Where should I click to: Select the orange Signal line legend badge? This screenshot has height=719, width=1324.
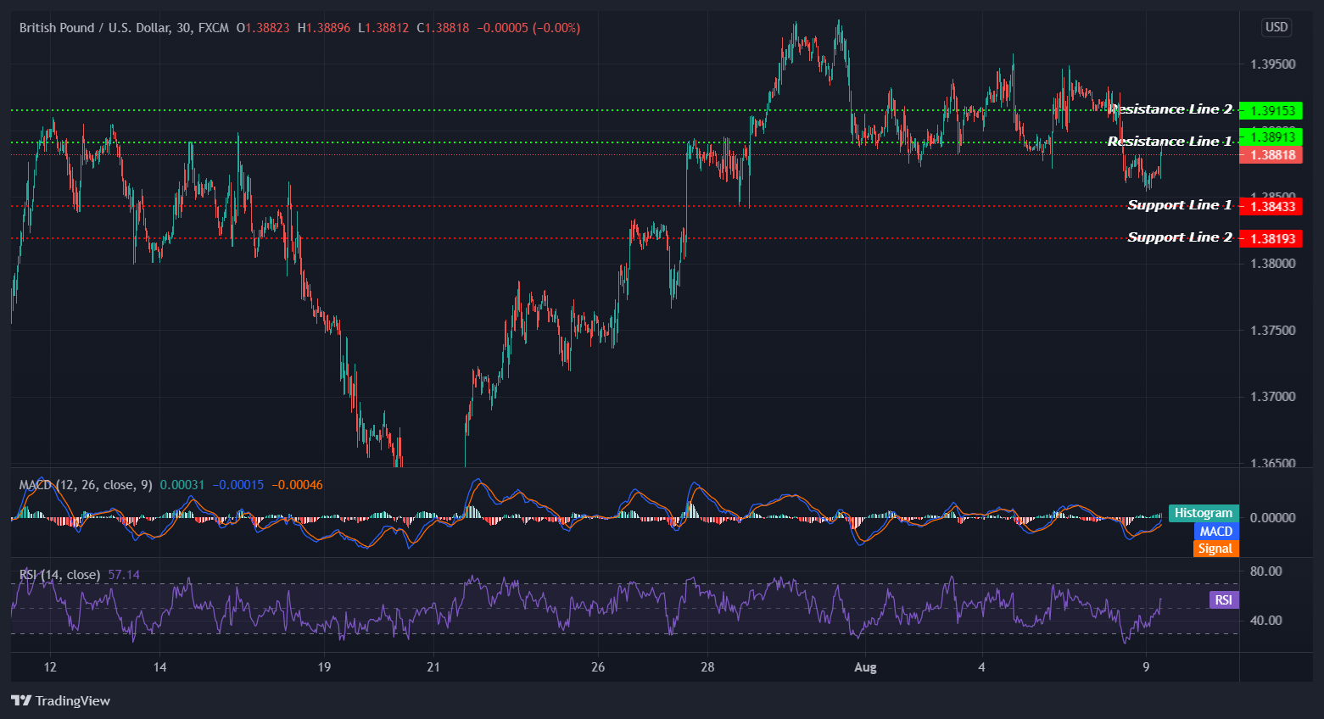point(1215,549)
